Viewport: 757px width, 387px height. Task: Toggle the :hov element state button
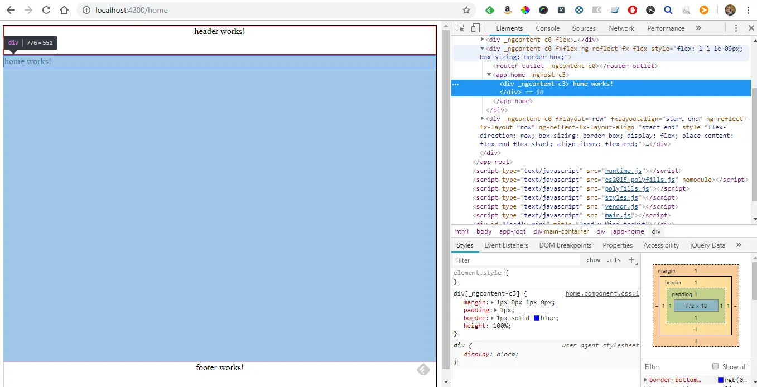pos(594,260)
